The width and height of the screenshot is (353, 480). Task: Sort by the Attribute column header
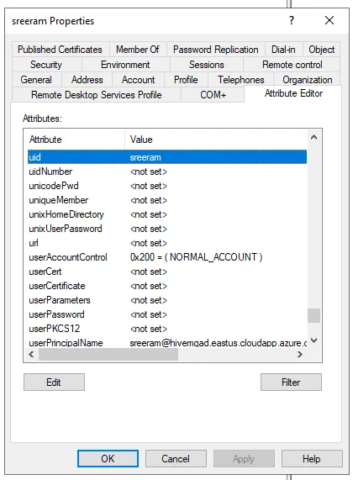[x=74, y=140]
